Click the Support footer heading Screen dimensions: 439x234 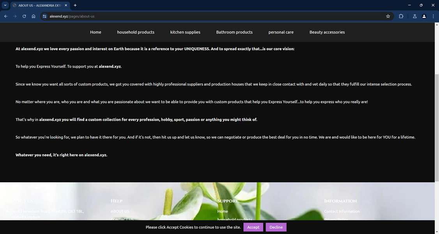[x=228, y=201]
